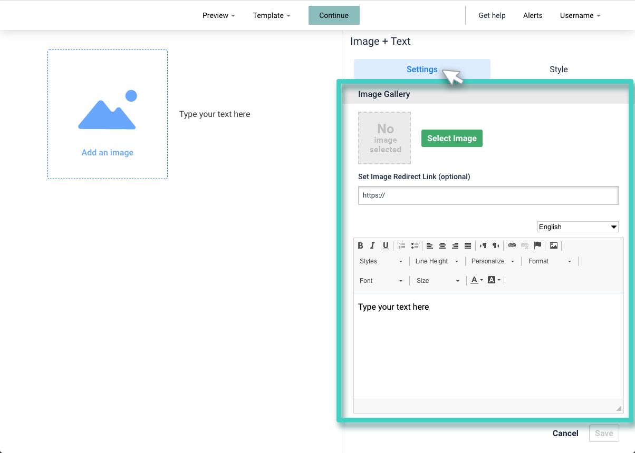The height and width of the screenshot is (453, 635).
Task: Set text direction right to left
Action: 496,245
